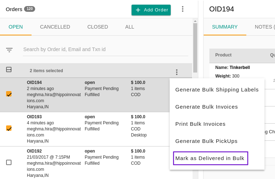Screen dimensions: 275x179
Task: Open the filter options icon
Action: pyautogui.click(x=9, y=50)
